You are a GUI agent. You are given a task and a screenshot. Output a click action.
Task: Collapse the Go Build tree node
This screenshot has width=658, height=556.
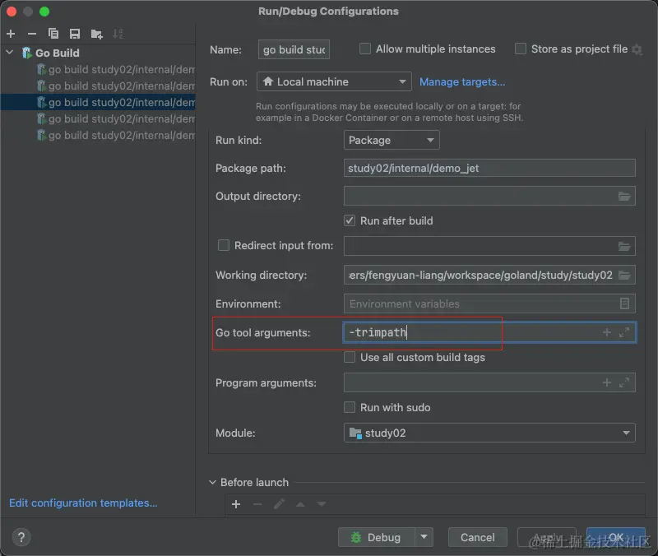(10, 53)
